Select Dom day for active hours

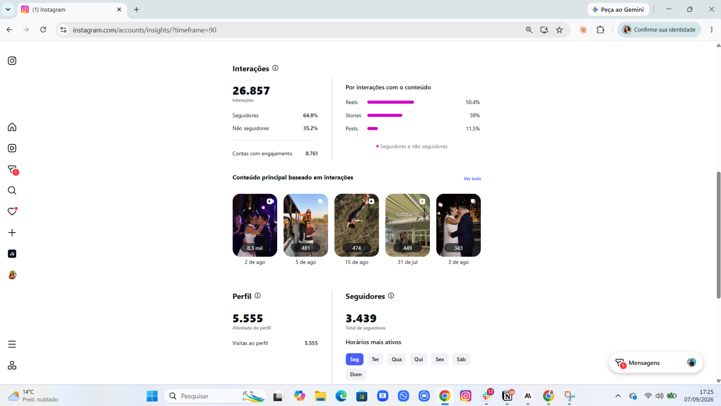pyautogui.click(x=356, y=374)
